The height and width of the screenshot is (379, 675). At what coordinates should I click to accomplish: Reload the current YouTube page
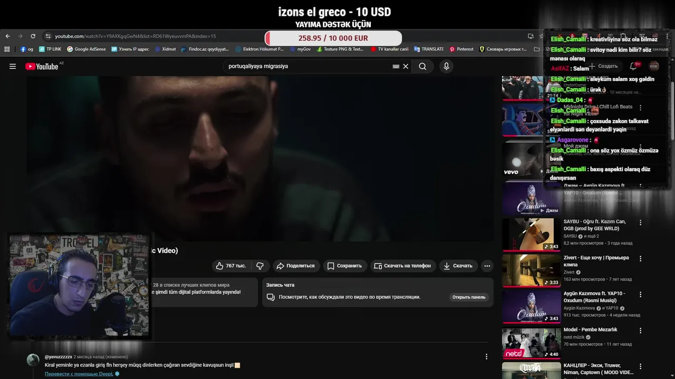click(x=33, y=36)
